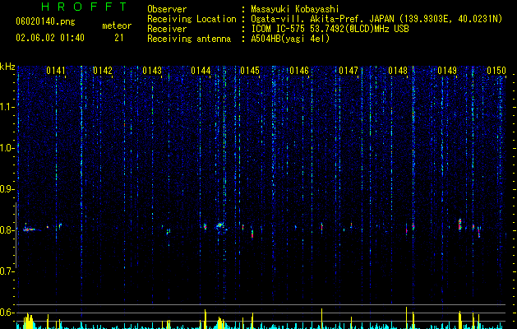Click the 0148 time marker

tap(398, 71)
